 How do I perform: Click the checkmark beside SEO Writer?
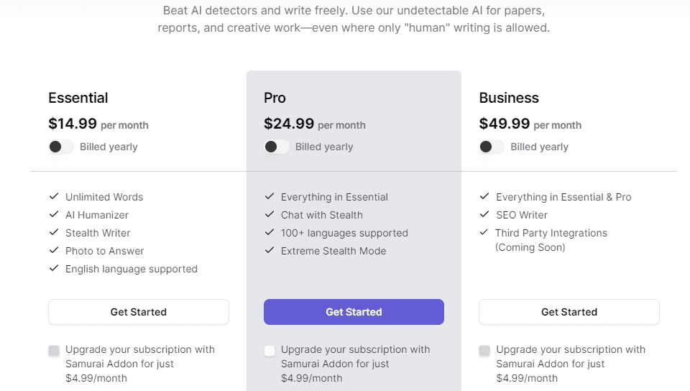pyautogui.click(x=484, y=214)
